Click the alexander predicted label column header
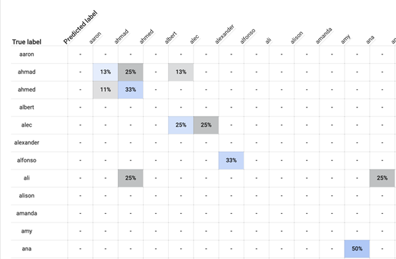Image resolution: width=396 pixels, height=259 pixels. click(x=224, y=34)
